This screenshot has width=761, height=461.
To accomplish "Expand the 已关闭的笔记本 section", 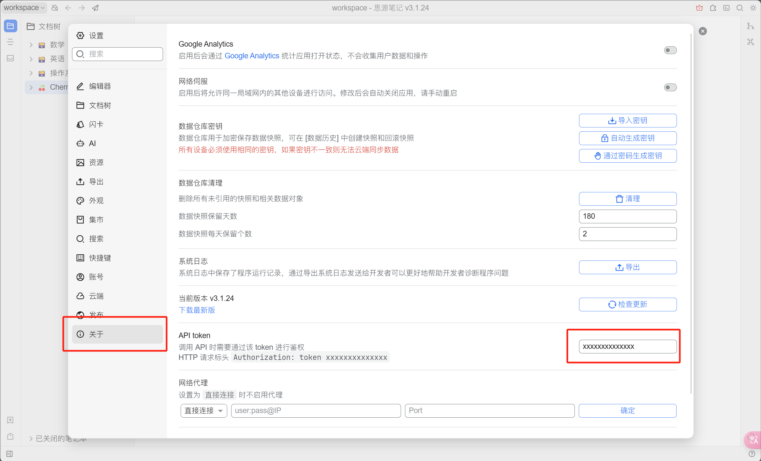I will 31,439.
